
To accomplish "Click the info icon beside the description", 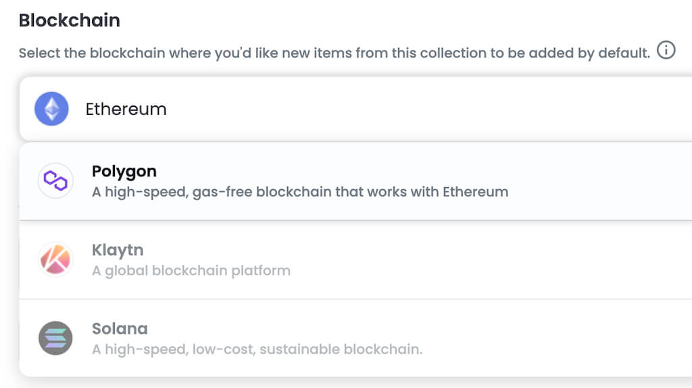I will click(x=666, y=51).
